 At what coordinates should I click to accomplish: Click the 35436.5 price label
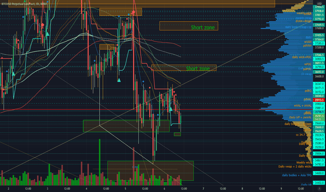(x=319, y=139)
